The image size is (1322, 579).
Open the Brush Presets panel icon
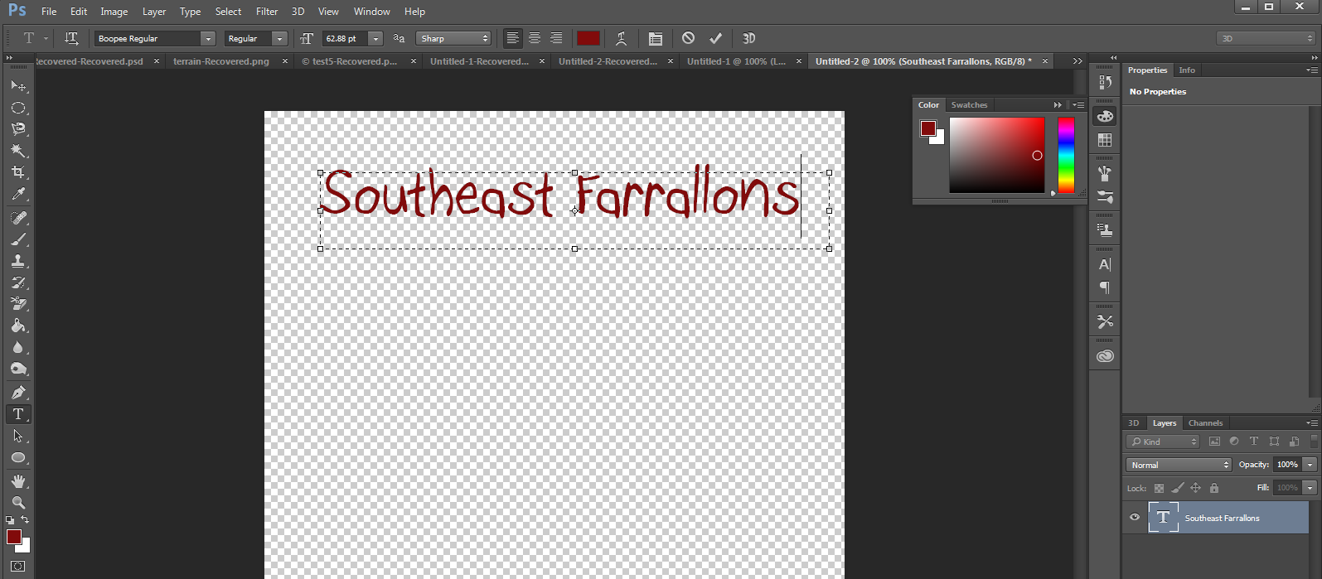point(1105,197)
